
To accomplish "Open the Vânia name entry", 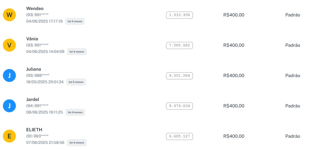I will 32,39.
